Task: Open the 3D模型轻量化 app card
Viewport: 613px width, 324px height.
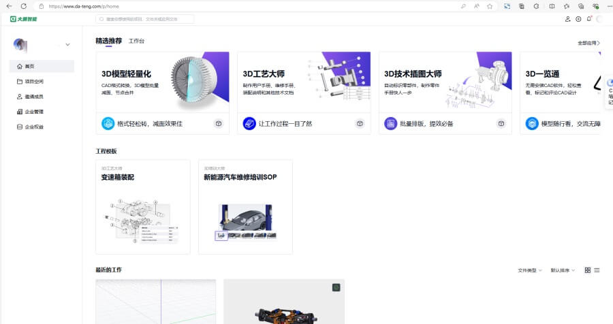Action: click(163, 93)
